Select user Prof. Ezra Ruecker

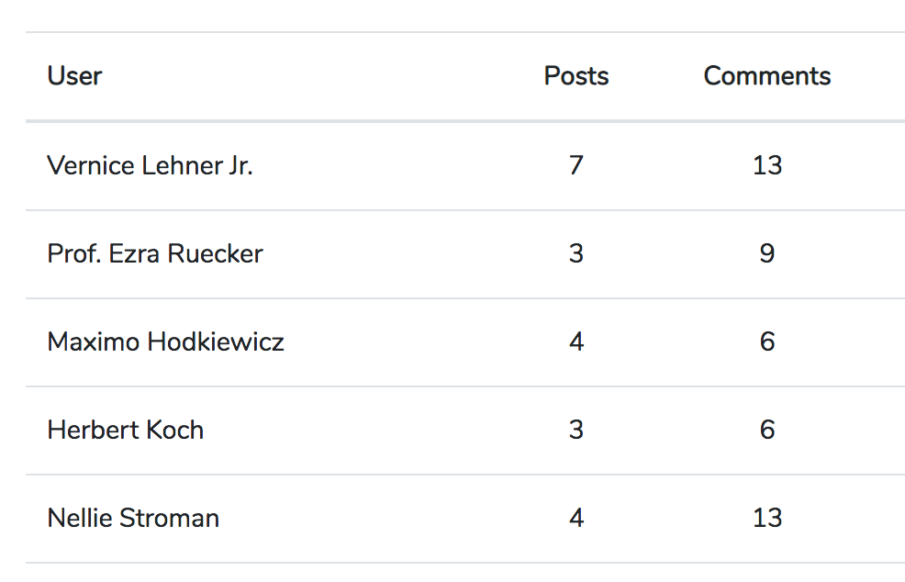pos(155,253)
